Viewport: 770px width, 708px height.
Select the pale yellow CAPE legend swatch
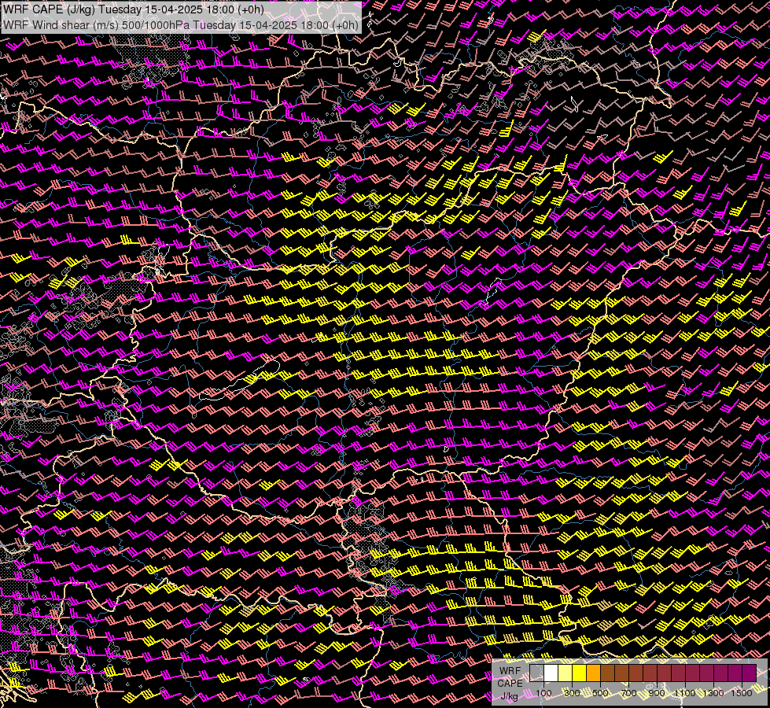point(566,673)
